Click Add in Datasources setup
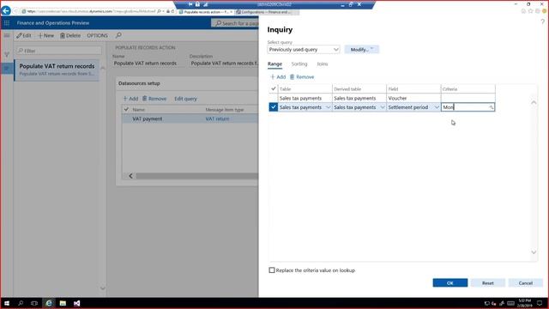 pyautogui.click(x=130, y=99)
